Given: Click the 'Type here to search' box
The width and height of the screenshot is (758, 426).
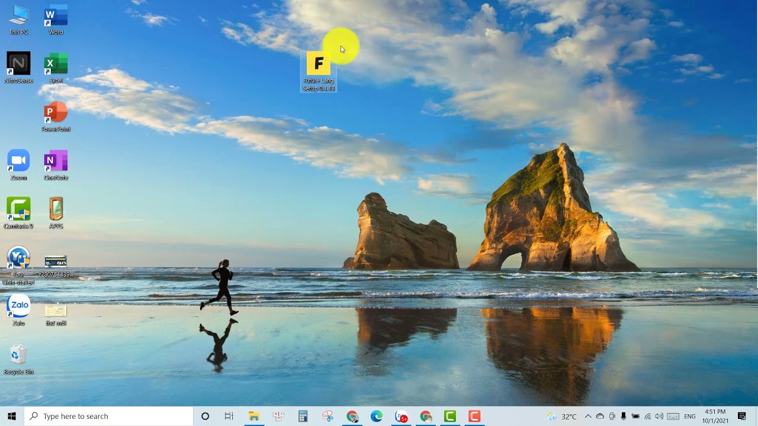Looking at the screenshot, I should tap(109, 417).
